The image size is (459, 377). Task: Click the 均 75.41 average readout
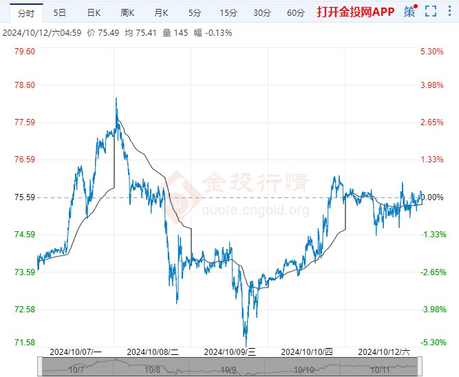pyautogui.click(x=140, y=33)
